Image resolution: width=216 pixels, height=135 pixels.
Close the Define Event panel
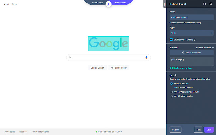click(x=211, y=4)
